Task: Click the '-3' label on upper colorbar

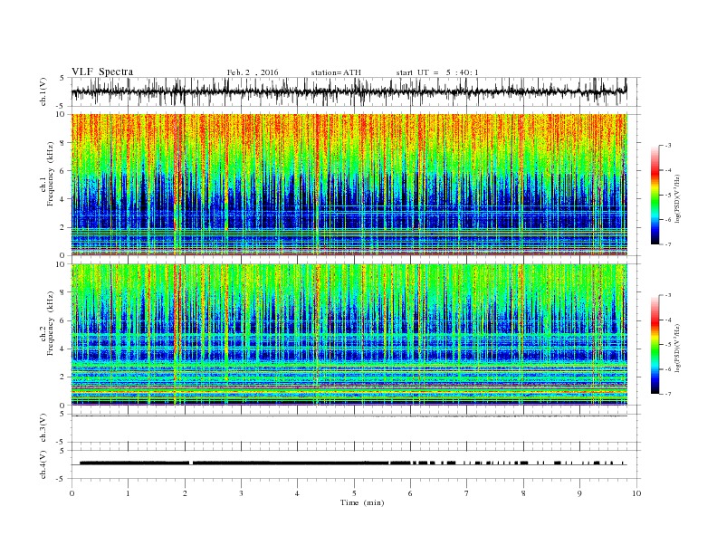Action: tap(667, 146)
